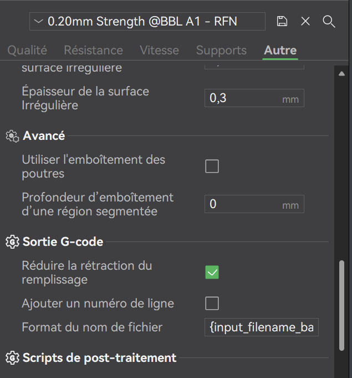The image size is (352, 378).
Task: Click the X icon beside preset name
Action: pos(305,22)
